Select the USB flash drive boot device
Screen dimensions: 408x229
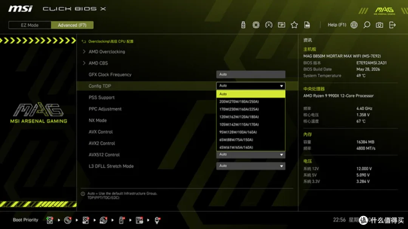point(121,220)
